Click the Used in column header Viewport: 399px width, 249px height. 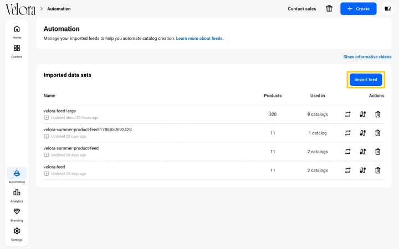318,96
